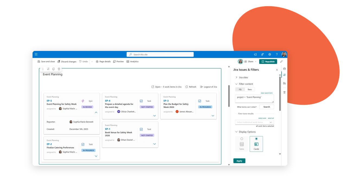The width and height of the screenshot is (347, 191).
Task: Select the Table display radio button
Action: click(x=242, y=139)
